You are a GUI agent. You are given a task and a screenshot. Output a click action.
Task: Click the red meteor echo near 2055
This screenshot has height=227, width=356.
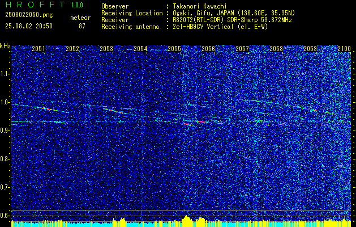click(x=187, y=124)
